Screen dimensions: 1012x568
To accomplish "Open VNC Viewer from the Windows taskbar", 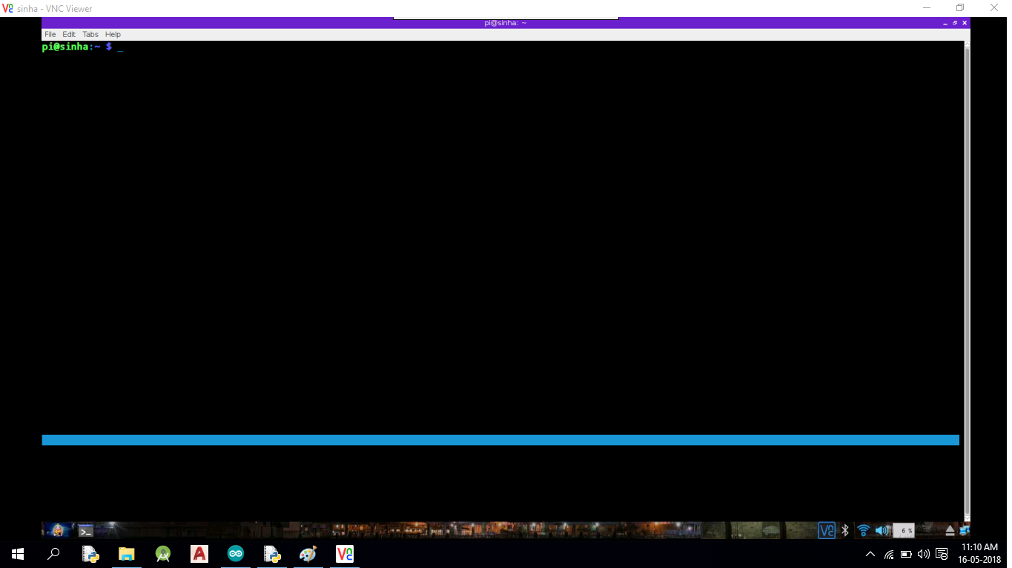I will click(x=344, y=554).
